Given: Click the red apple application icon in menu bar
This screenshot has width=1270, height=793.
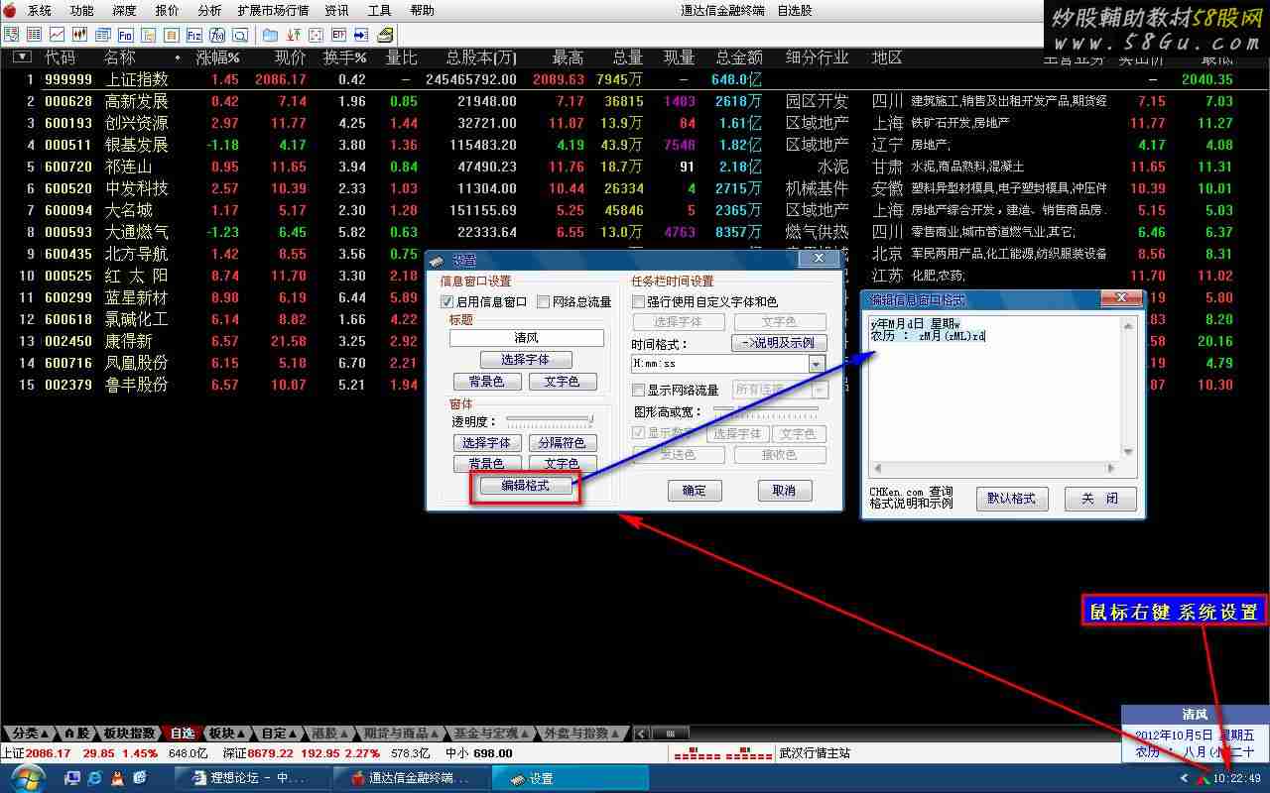Looking at the screenshot, I should 11,11.
